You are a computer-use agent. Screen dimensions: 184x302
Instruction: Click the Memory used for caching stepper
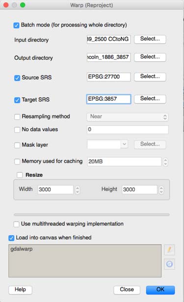point(165,162)
